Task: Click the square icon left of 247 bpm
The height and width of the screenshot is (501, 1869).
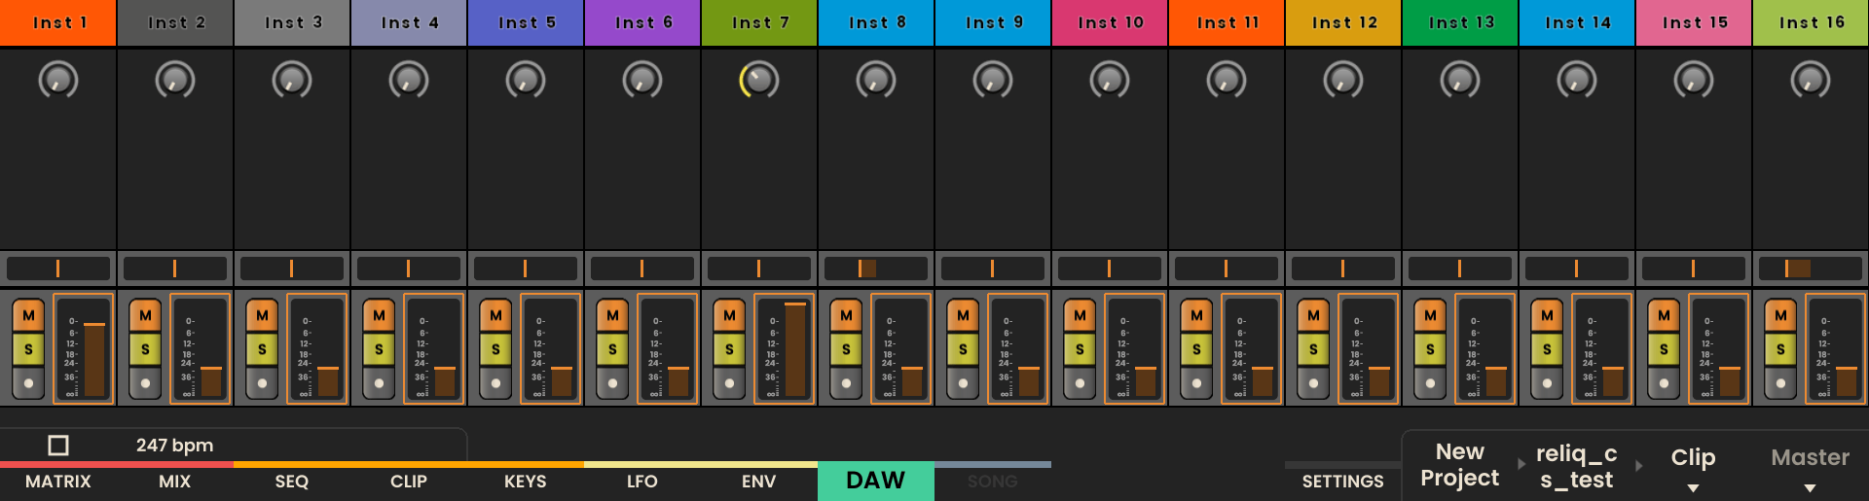Action: pyautogui.click(x=58, y=446)
